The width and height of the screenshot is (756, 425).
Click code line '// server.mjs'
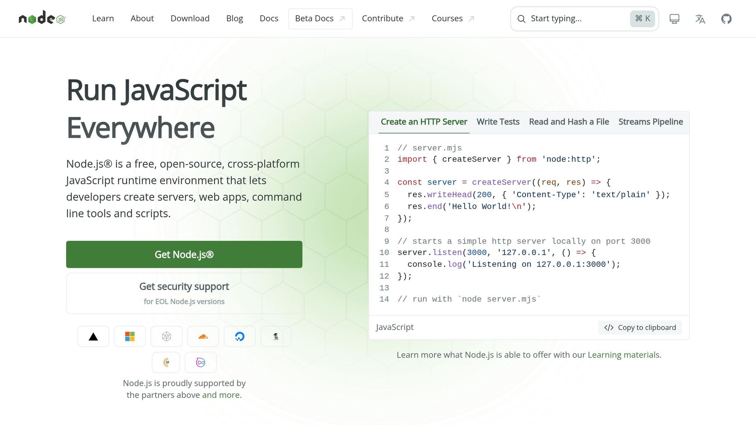430,148
